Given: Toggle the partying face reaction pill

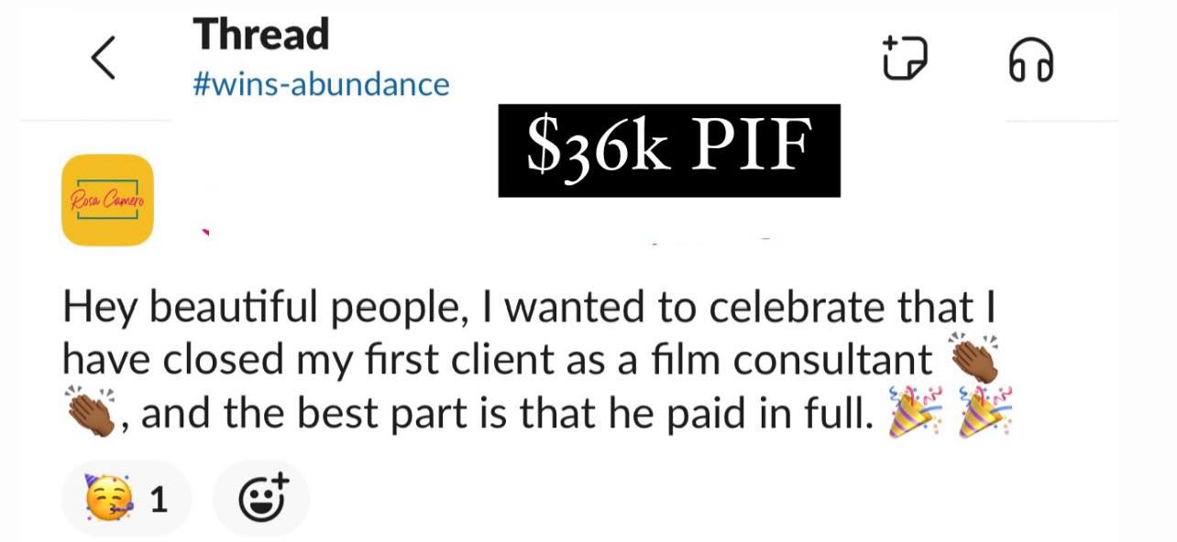Looking at the screenshot, I should 126,499.
